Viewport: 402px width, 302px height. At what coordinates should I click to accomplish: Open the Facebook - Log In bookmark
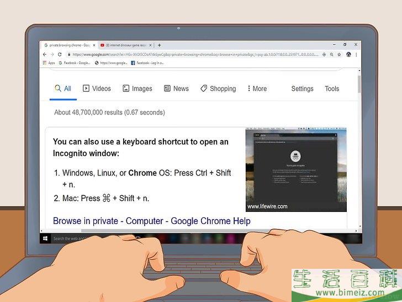click(147, 63)
